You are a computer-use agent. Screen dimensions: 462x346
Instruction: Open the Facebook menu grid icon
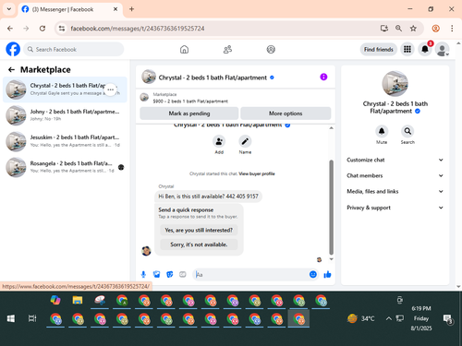pos(407,49)
